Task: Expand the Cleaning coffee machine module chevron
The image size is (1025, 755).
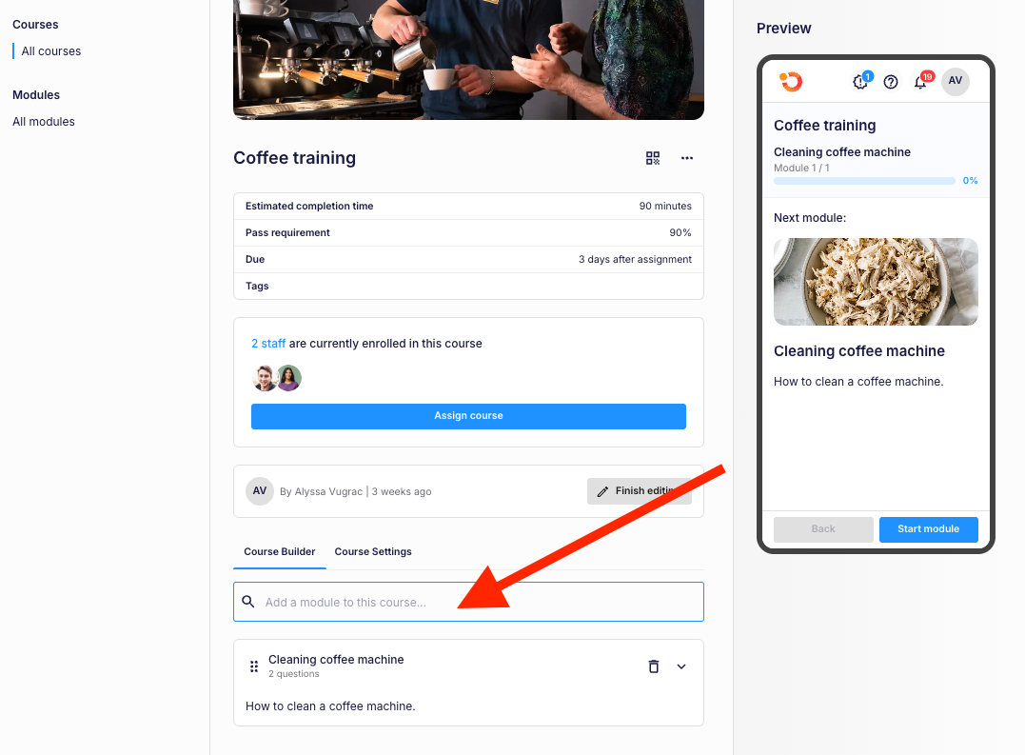Action: [681, 666]
